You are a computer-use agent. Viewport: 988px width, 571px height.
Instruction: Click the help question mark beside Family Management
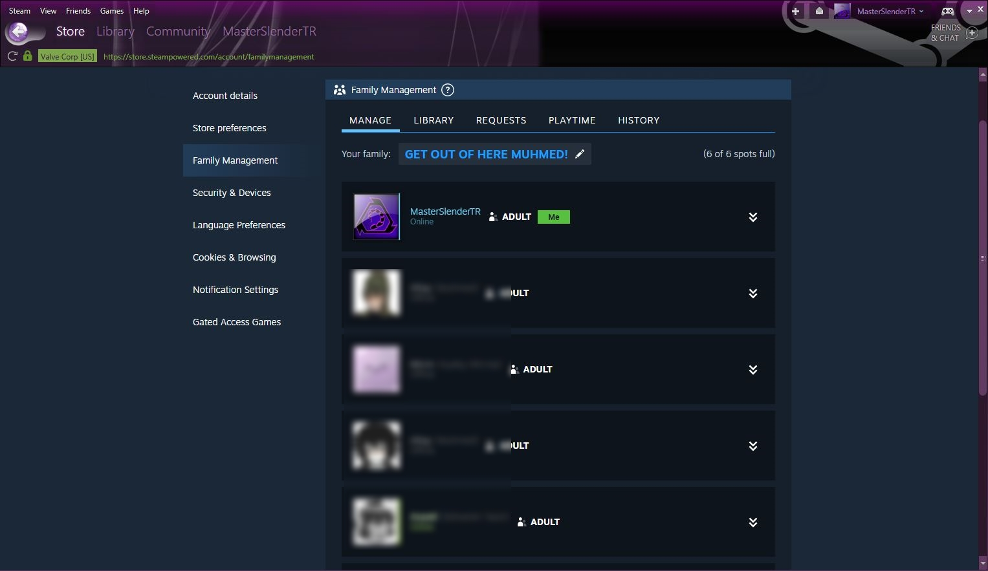(448, 90)
